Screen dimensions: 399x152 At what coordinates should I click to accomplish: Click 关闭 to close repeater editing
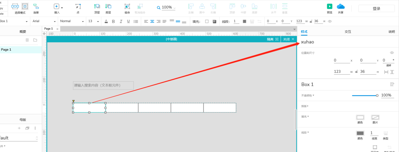tap(289, 39)
